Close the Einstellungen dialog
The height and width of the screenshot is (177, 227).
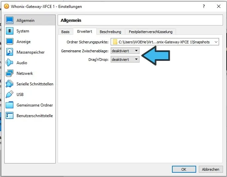(219, 6)
